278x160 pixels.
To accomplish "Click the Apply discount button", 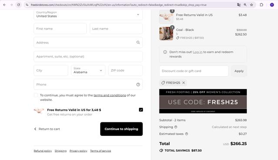I will (x=239, y=71).
